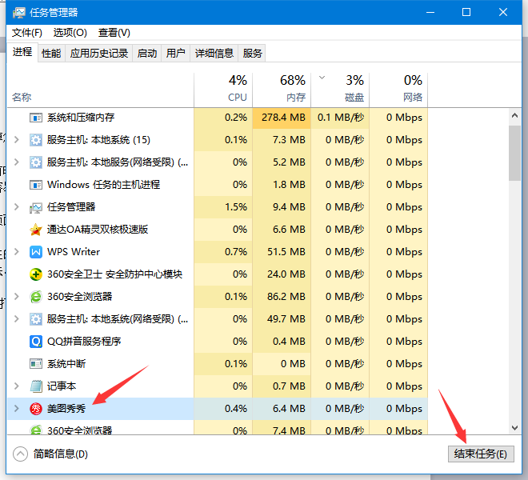Image resolution: width=528 pixels, height=480 pixels.
Task: Click the 0.1 MB/秒 disk cell
Action: [340, 118]
